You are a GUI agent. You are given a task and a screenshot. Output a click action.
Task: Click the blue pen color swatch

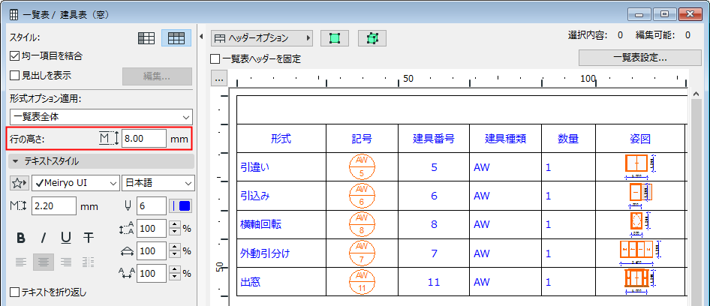pos(185,206)
